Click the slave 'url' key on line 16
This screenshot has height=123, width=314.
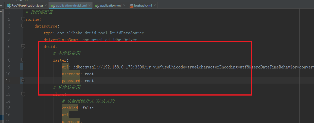point(65,115)
